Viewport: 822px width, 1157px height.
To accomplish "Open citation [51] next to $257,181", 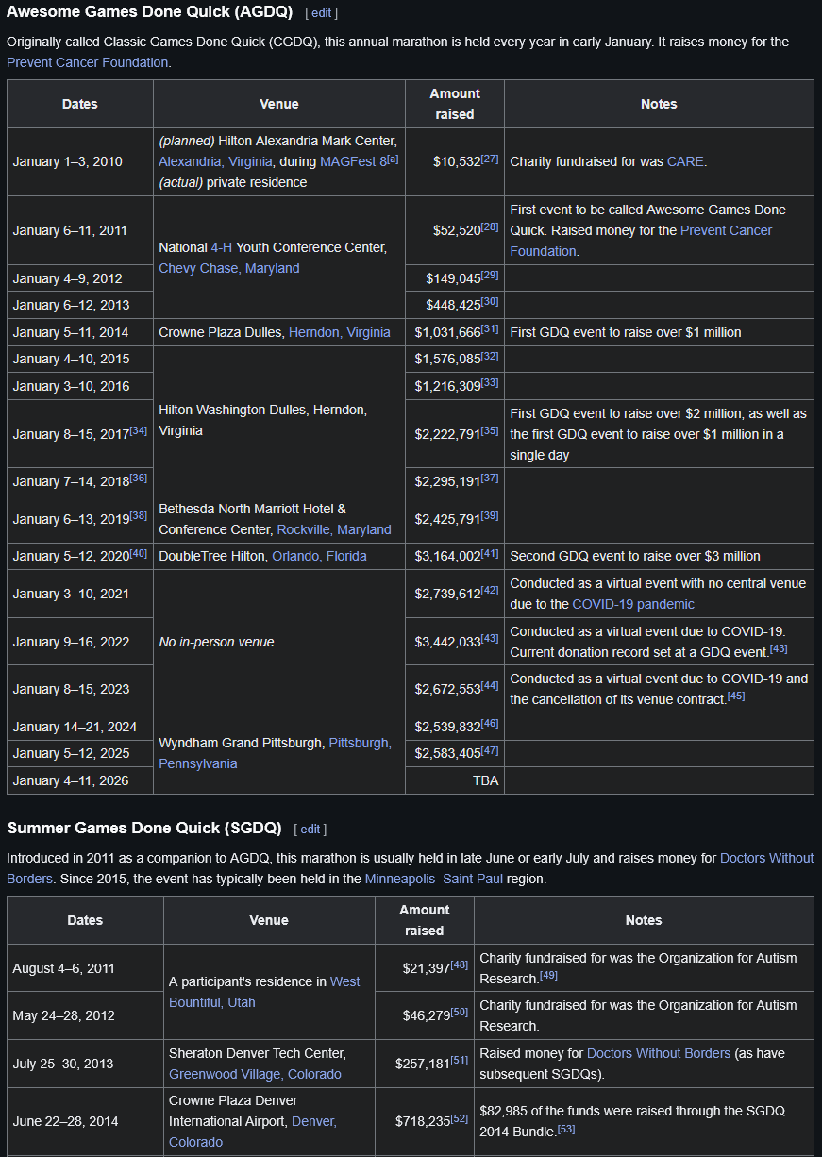I will pyautogui.click(x=460, y=1061).
